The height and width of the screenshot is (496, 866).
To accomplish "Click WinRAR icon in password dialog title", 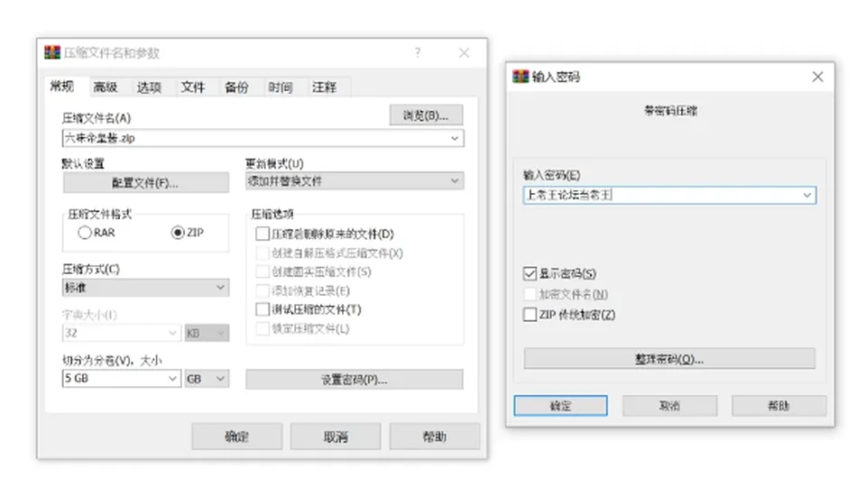I will 521,77.
